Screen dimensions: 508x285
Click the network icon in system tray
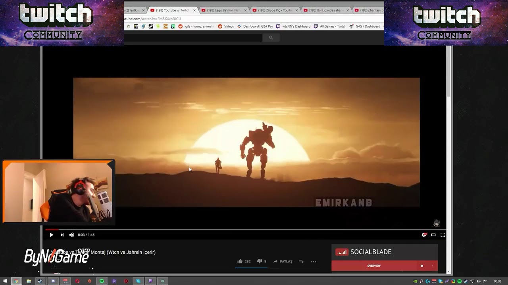point(472,281)
